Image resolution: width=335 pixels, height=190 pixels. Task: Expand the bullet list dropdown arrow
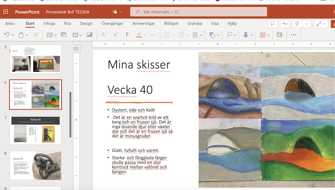coord(173,35)
